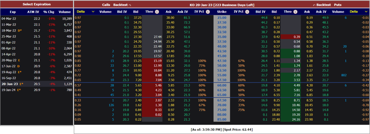Click the refresh arrow icon before Puts Backtest
The height and width of the screenshot is (134, 370).
coord(314,5)
